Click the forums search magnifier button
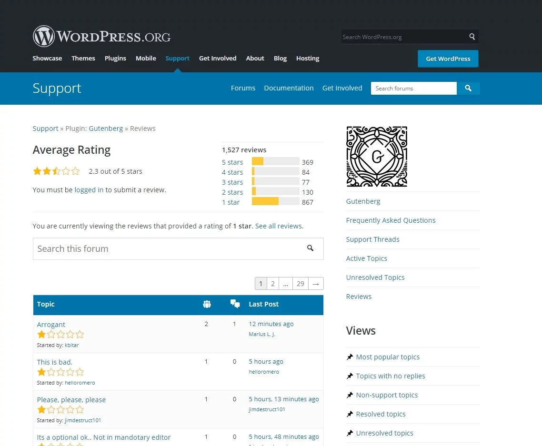542x446 pixels. [468, 88]
